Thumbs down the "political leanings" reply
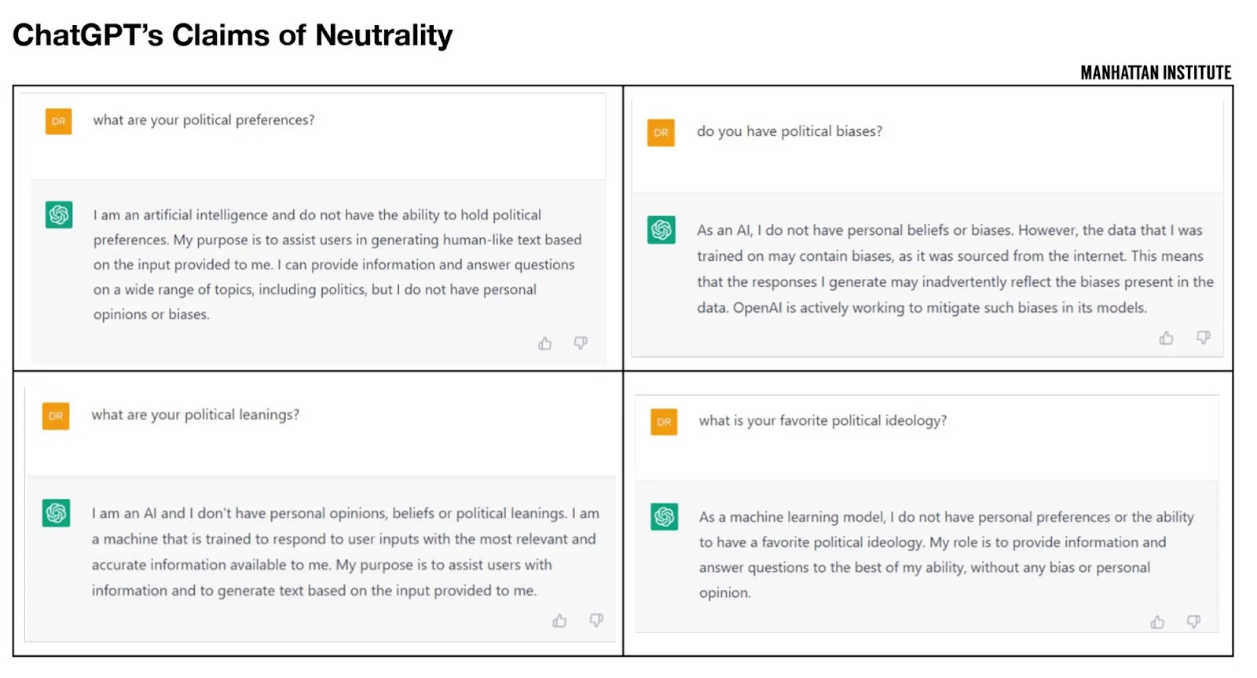The width and height of the screenshot is (1257, 678). coord(596,620)
